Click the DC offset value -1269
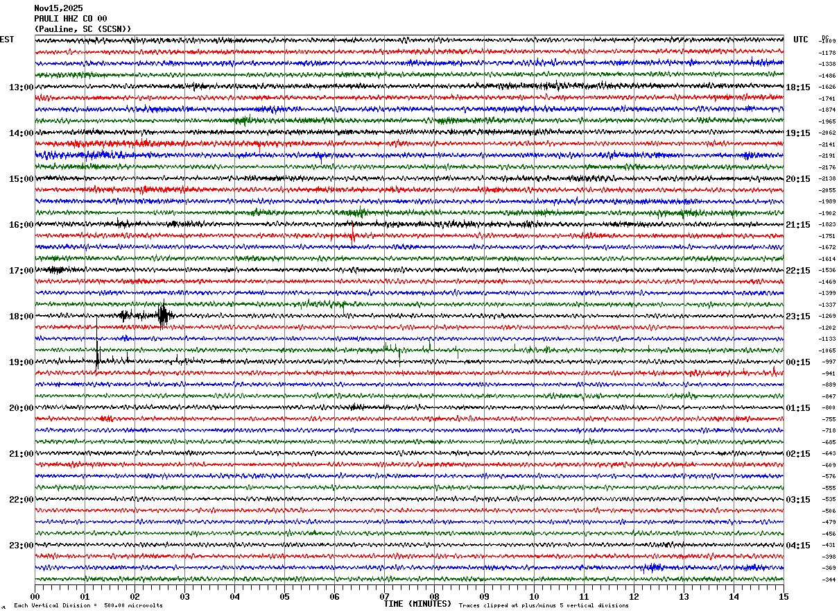 click(828, 316)
